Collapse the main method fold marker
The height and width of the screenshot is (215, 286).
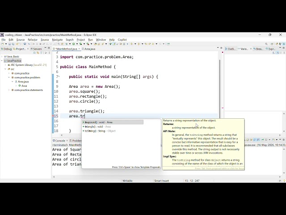pos(59,77)
